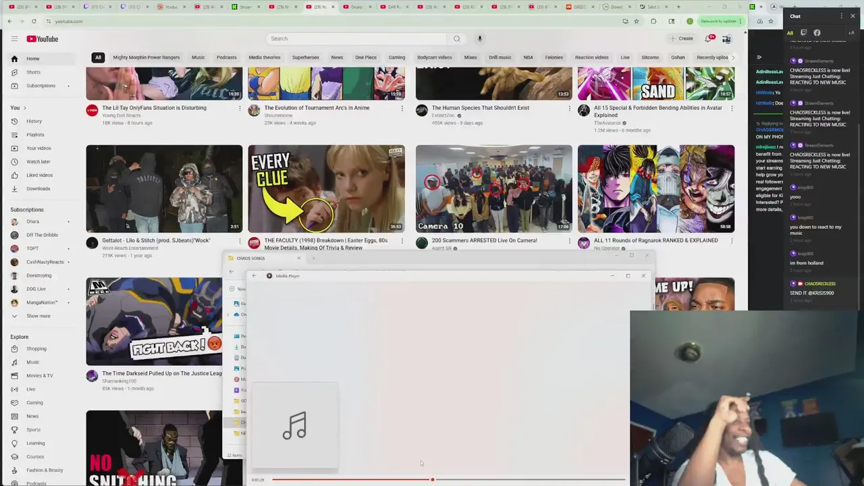Select the Drill music filter chip
Viewport: 864px width, 486px height.
(500, 57)
